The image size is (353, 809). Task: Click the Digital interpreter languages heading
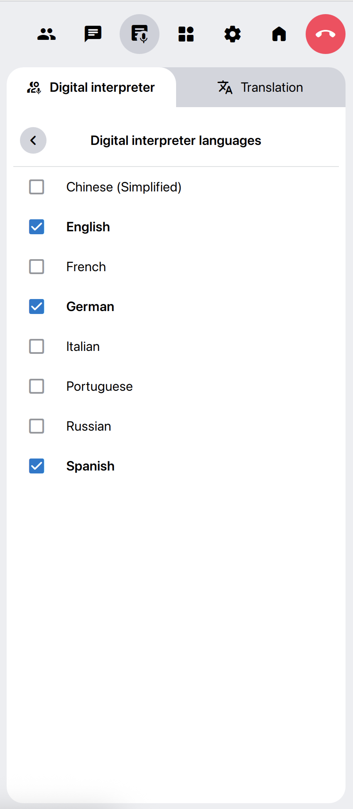point(176,140)
